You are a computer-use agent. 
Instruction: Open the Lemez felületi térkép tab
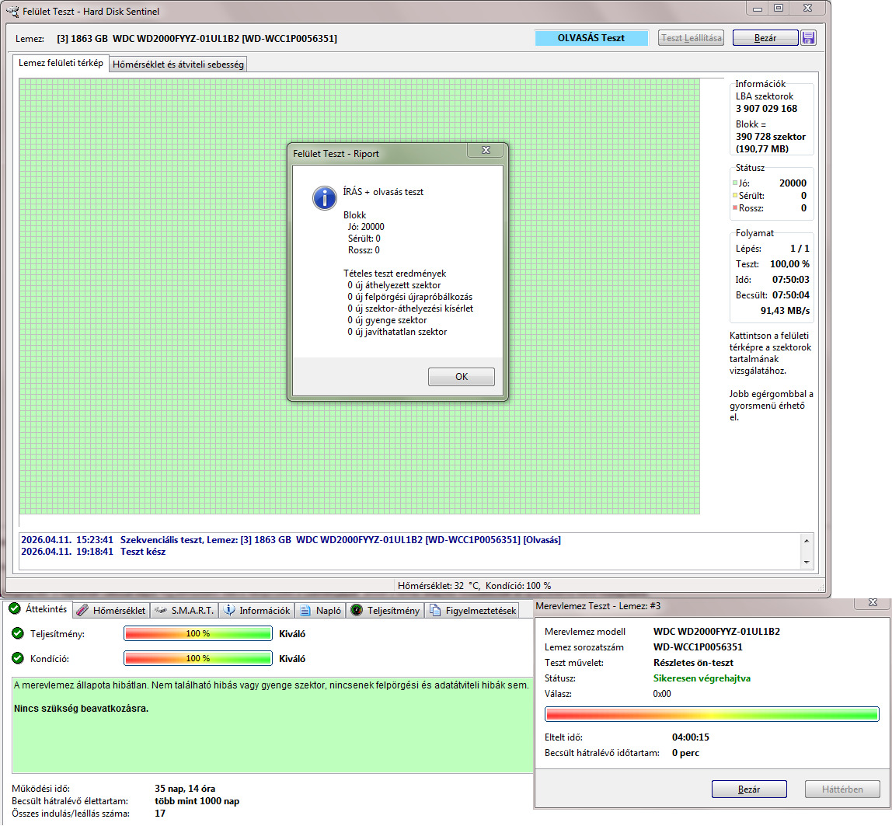click(x=61, y=63)
